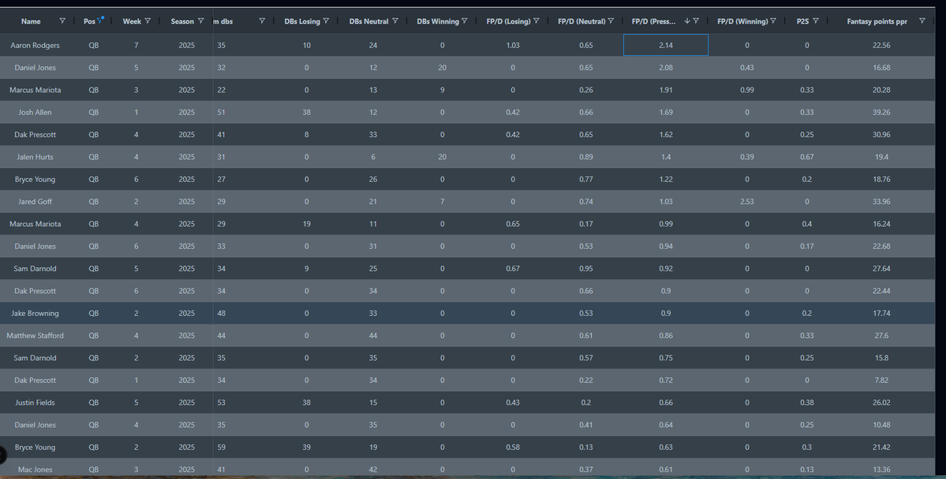Image resolution: width=946 pixels, height=479 pixels.
Task: Sort by the Fantasy points ppr header
Action: (x=877, y=22)
